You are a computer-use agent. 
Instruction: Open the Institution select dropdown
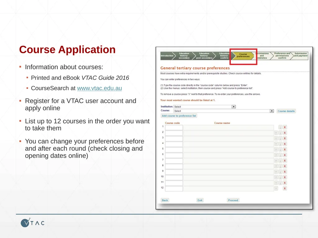click(x=205, y=107)
